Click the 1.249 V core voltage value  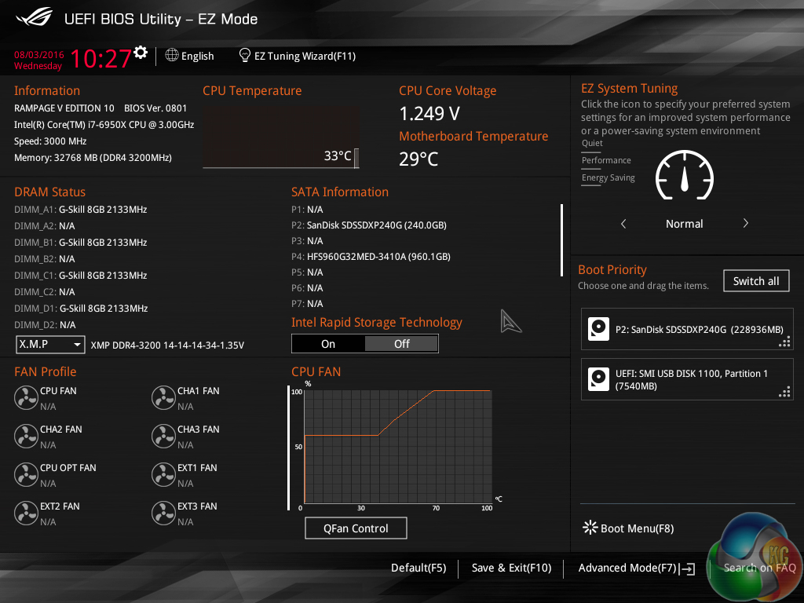click(x=429, y=114)
